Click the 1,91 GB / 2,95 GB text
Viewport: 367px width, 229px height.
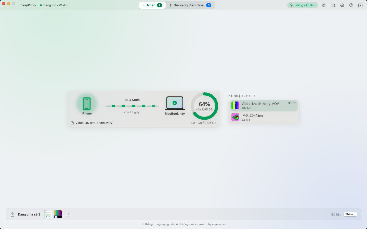203,123
